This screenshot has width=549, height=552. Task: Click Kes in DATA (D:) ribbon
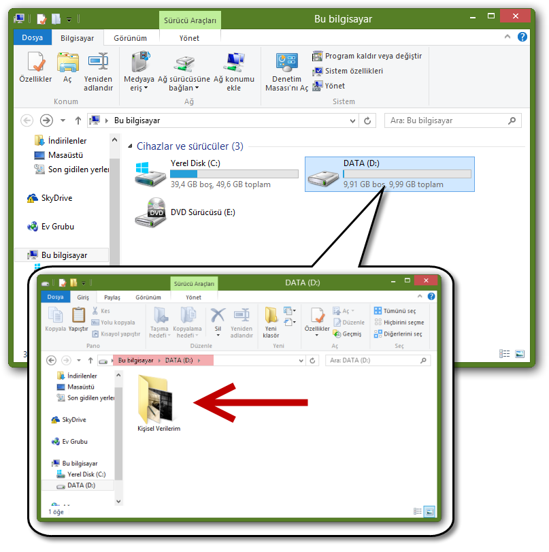[x=101, y=311]
